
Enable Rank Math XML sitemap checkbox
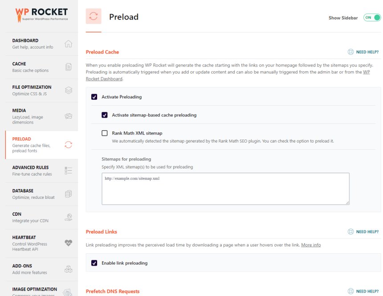pos(105,133)
